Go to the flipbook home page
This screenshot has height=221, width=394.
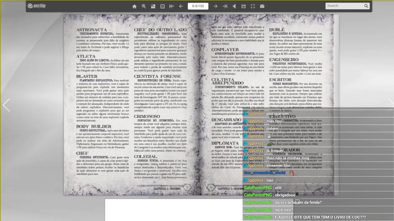tap(135, 6)
